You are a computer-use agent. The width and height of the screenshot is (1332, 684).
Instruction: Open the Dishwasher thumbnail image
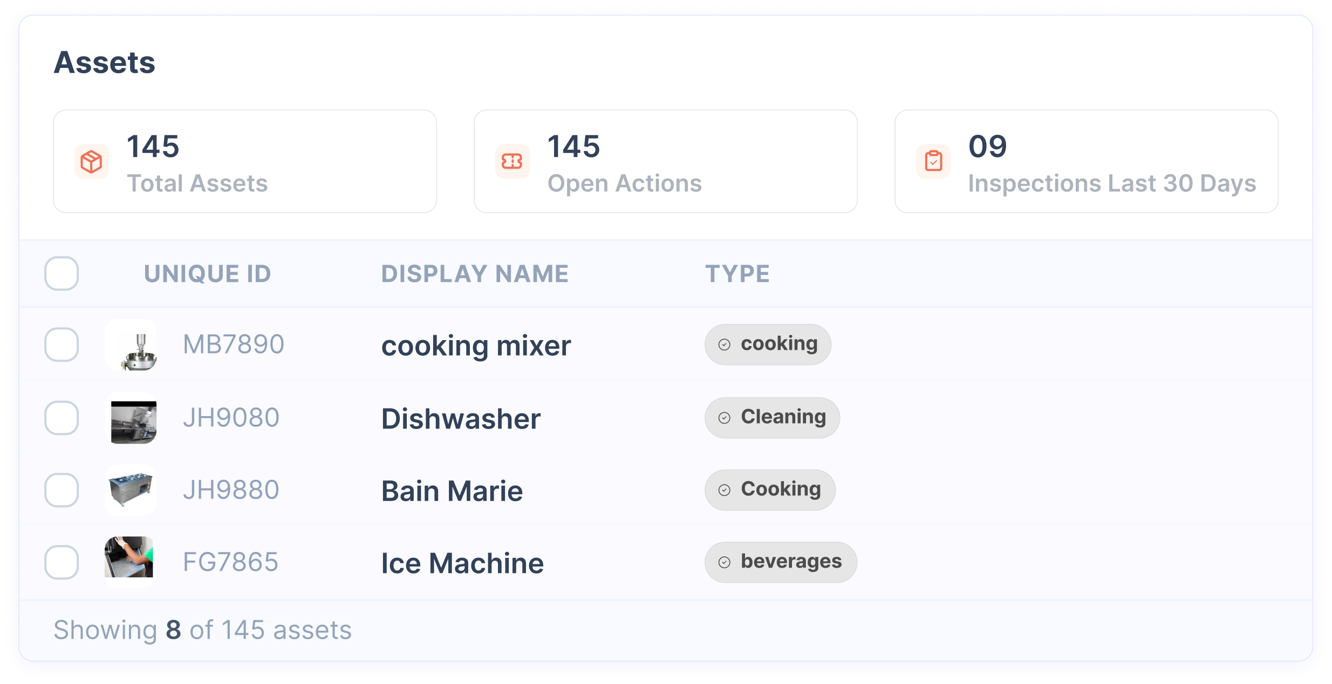tap(131, 418)
